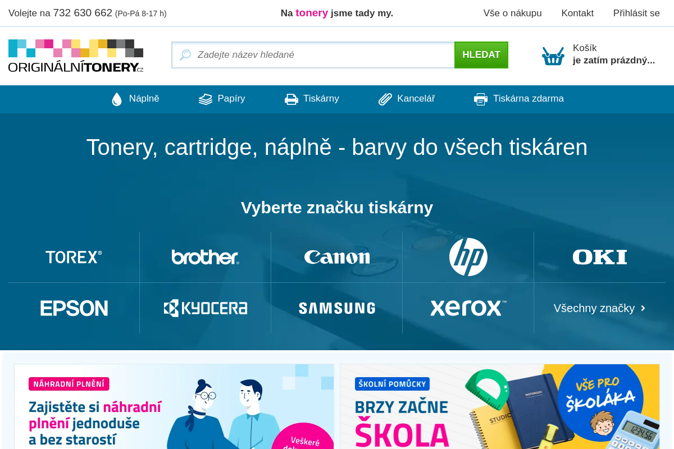Select the Epson brand logo
The height and width of the screenshot is (449, 674).
coord(74,308)
